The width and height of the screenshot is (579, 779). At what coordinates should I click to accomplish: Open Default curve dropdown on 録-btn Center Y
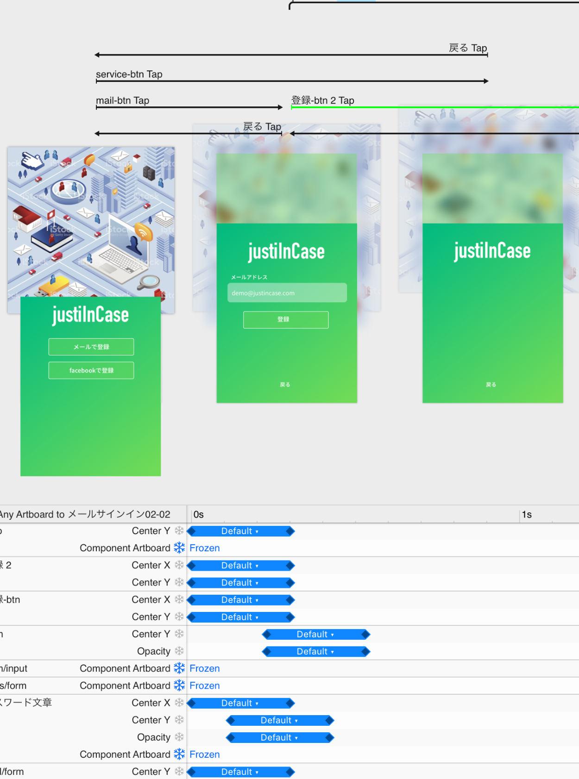pyautogui.click(x=240, y=617)
